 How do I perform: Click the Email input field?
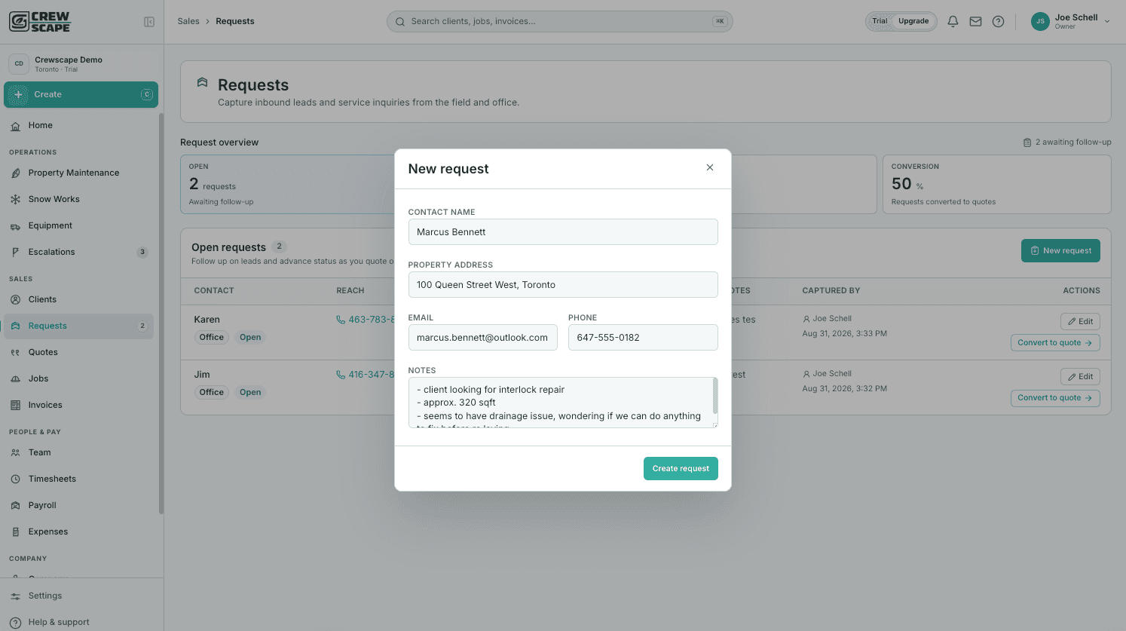pyautogui.click(x=483, y=338)
